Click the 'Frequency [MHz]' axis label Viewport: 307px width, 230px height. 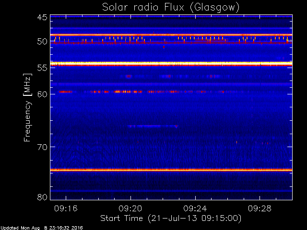pyautogui.click(x=27, y=107)
